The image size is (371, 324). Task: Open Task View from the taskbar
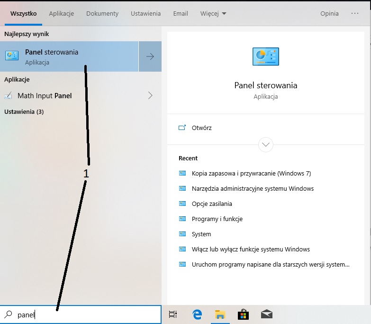173,315
